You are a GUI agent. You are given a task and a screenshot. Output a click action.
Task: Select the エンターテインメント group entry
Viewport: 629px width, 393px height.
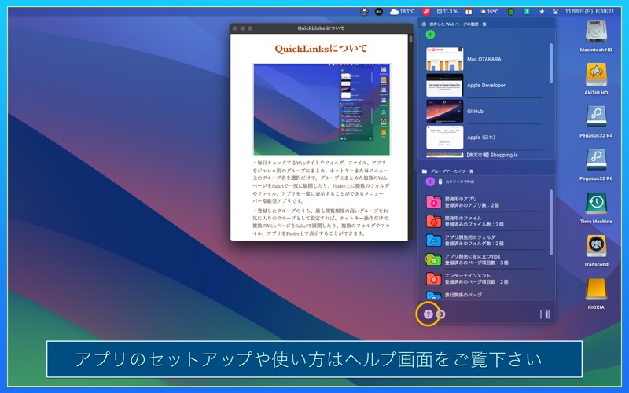click(x=484, y=279)
